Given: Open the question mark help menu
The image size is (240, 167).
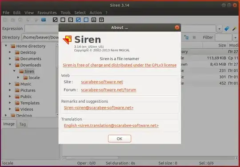Looking at the screenshot, I should (107, 12).
